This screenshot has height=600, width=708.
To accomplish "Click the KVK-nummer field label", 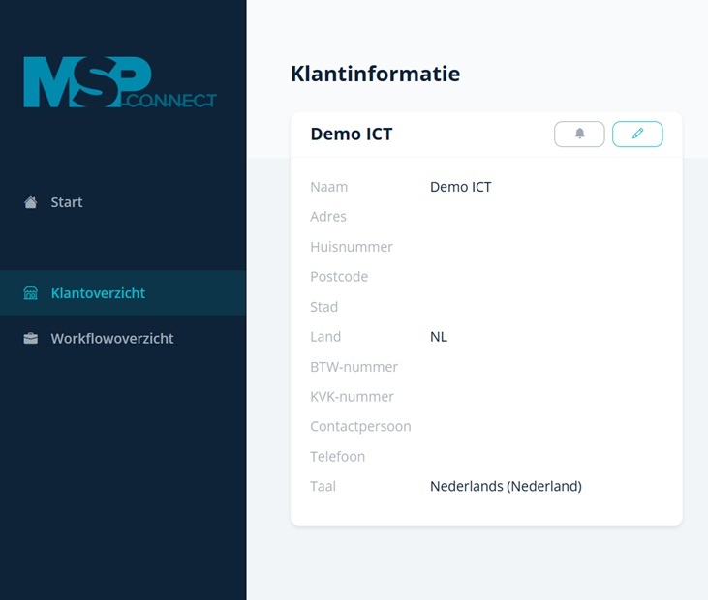I will coord(352,397).
